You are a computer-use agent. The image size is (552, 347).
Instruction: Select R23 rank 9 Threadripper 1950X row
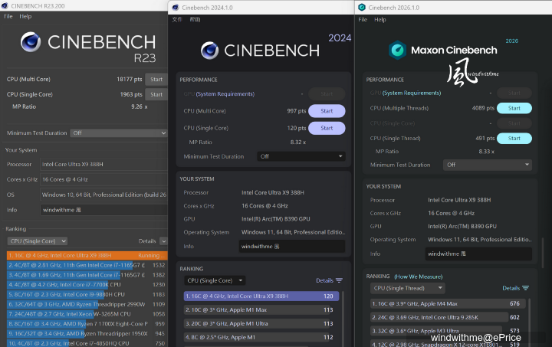tap(87, 334)
